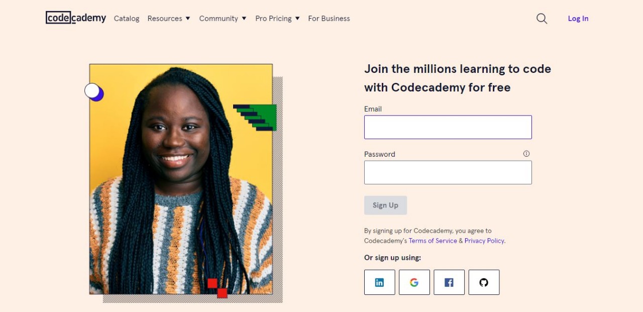Sign up using Facebook icon
Image resolution: width=643 pixels, height=312 pixels.
(x=449, y=282)
